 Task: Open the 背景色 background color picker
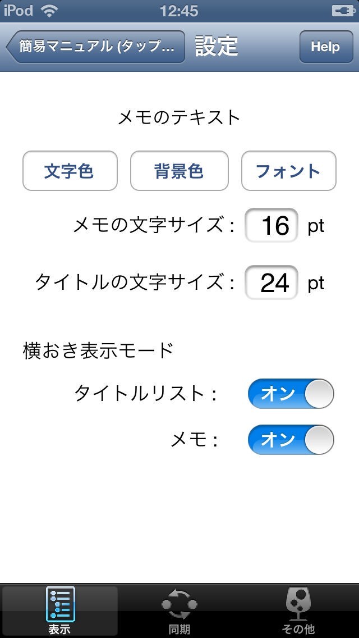[x=179, y=171]
